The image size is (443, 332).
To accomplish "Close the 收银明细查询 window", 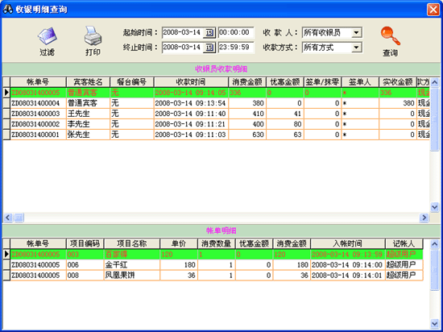I will click(x=433, y=10).
